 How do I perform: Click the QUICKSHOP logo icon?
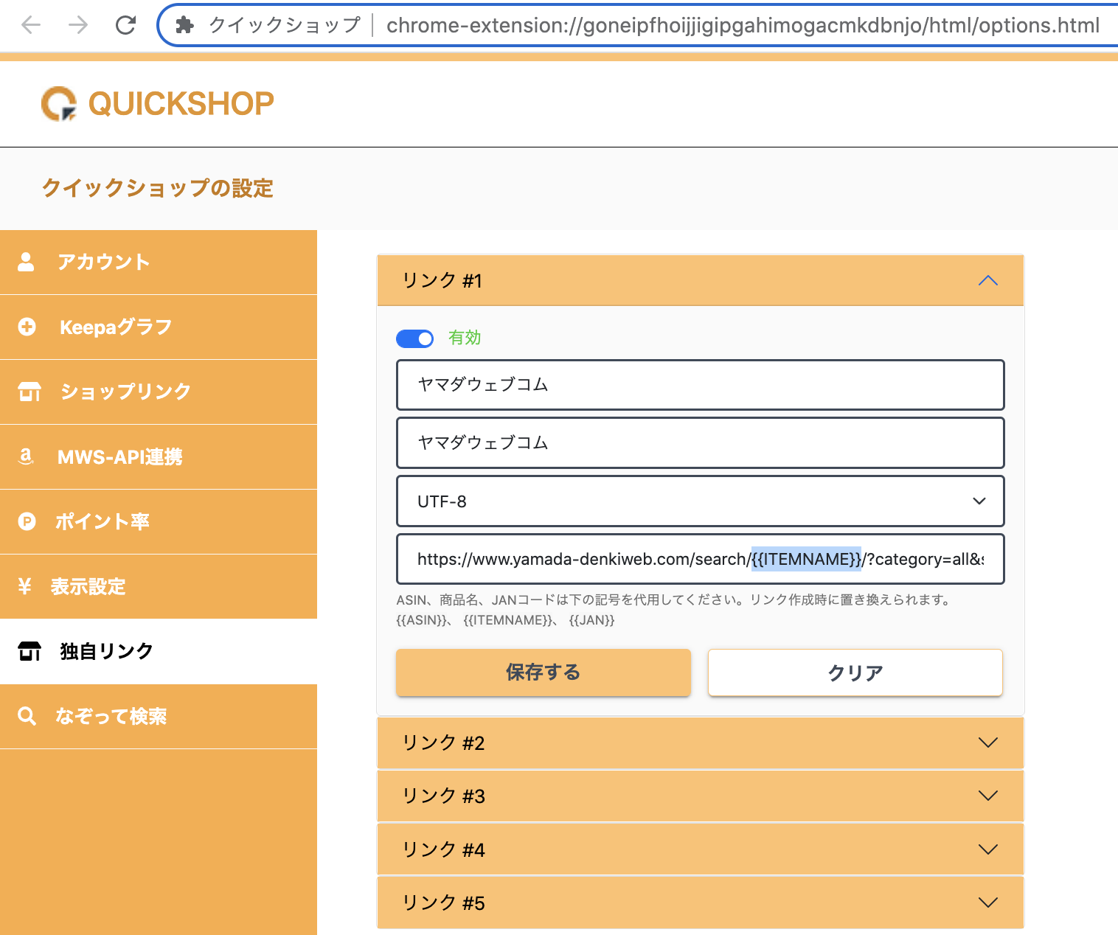click(x=59, y=104)
